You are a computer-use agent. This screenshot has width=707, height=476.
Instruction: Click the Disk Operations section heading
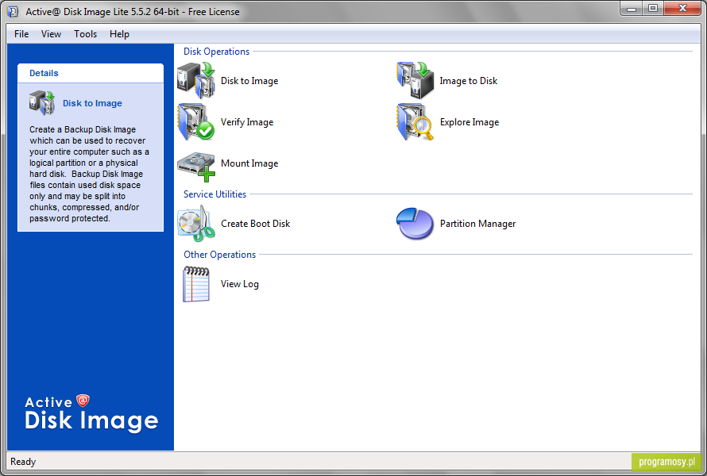(216, 52)
